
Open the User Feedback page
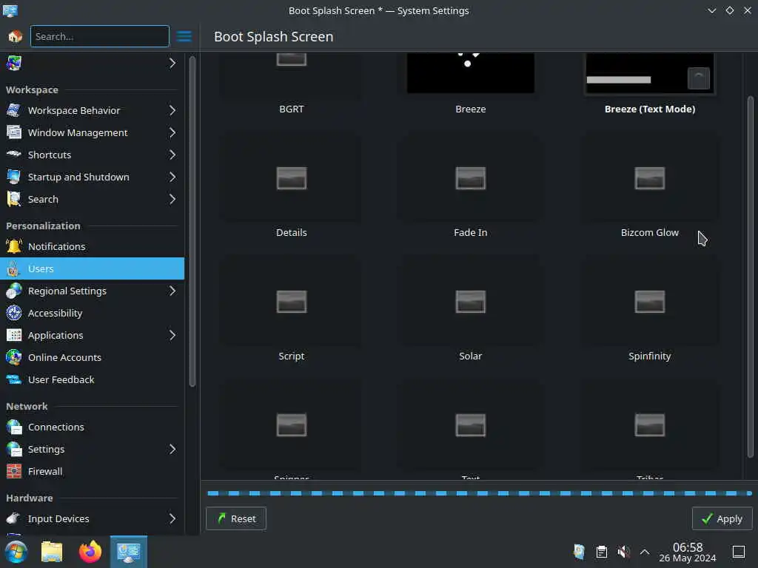pyautogui.click(x=92, y=379)
